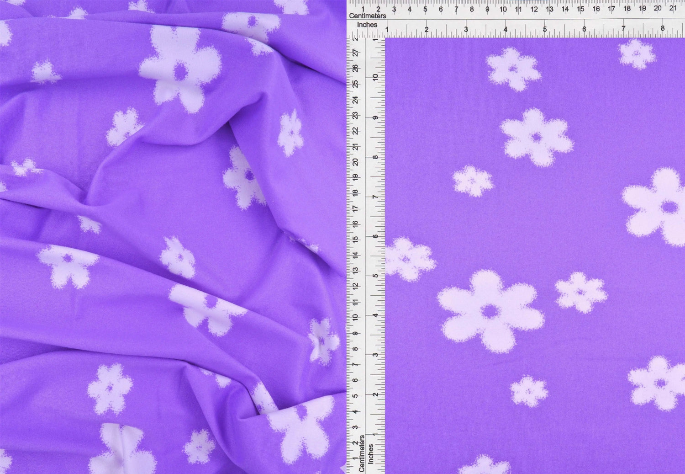Click the 5 inch number on top ruler

coord(544,29)
